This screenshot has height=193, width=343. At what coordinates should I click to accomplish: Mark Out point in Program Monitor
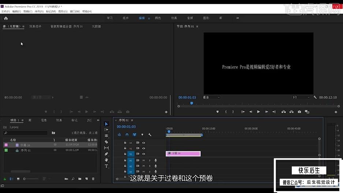(x=233, y=112)
